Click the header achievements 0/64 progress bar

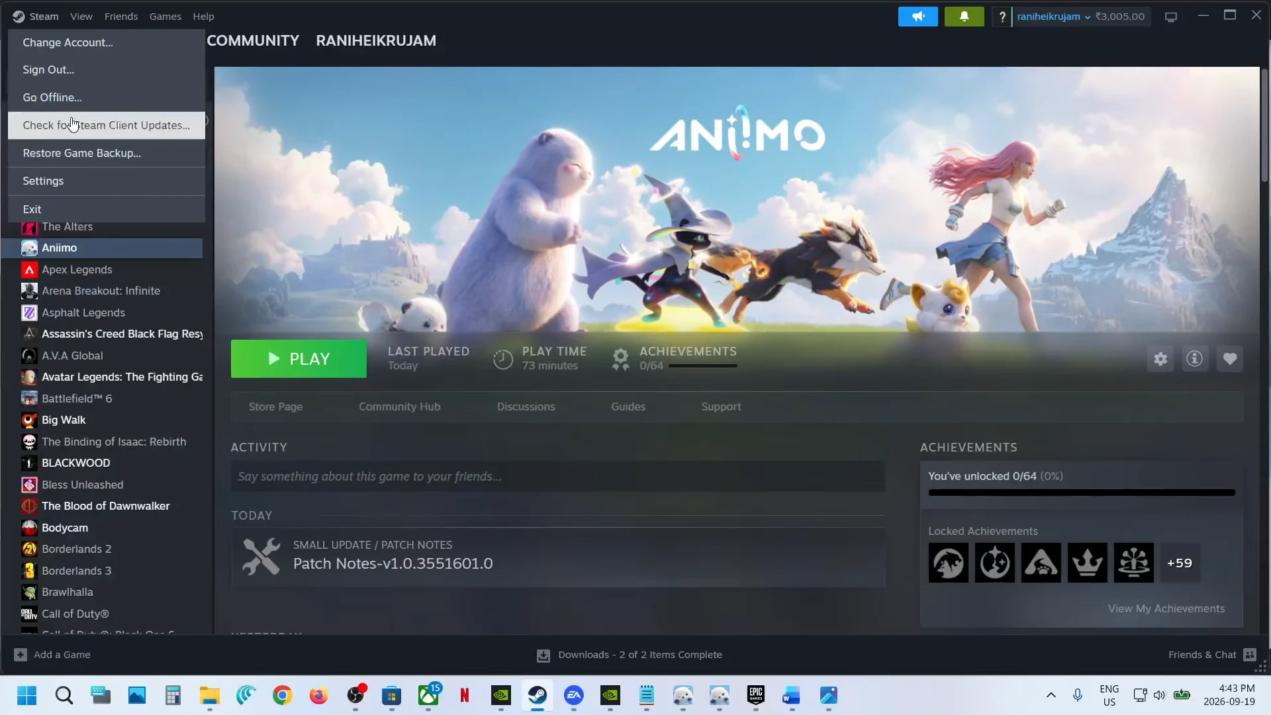coord(702,365)
